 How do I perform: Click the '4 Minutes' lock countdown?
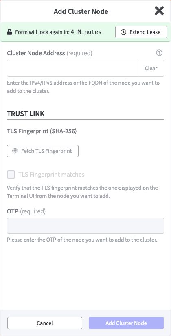(86, 32)
